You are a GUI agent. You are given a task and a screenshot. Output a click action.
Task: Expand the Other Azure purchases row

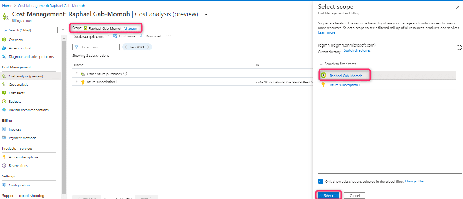76,73
